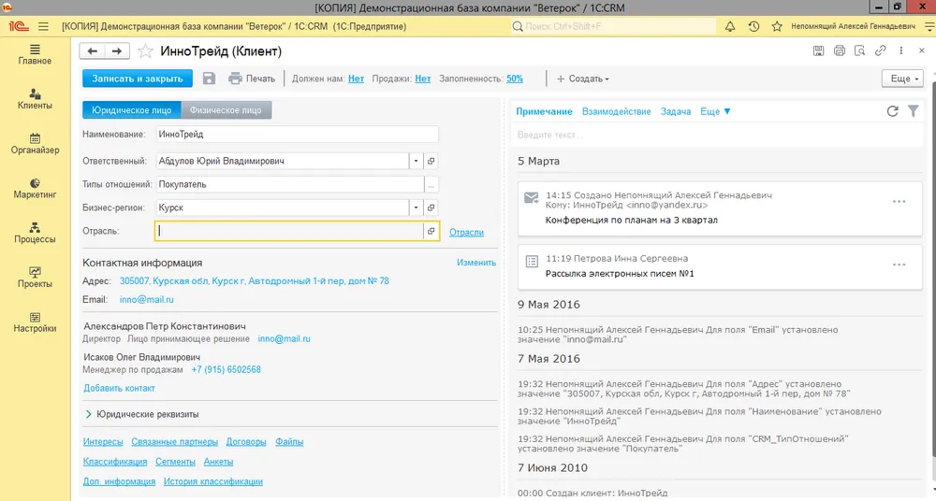
Task: Open Связанные партнеры link
Action: 174,442
